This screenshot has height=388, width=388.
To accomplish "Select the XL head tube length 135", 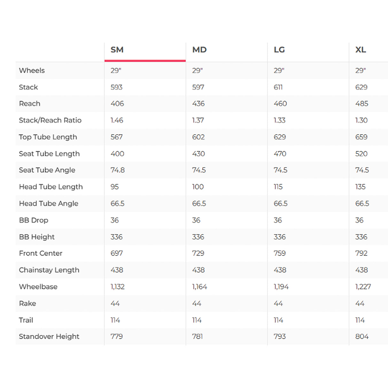I will tap(361, 187).
